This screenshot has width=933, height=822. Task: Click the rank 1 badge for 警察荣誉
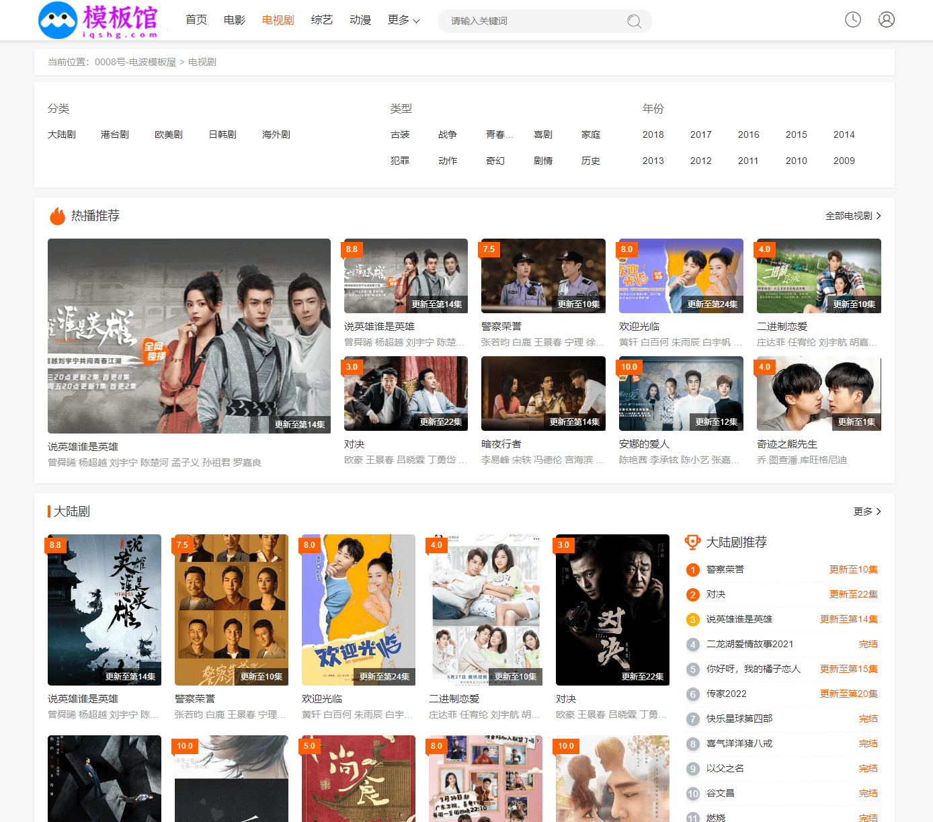(693, 570)
